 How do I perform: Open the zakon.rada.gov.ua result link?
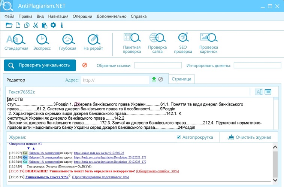tap(99, 153)
